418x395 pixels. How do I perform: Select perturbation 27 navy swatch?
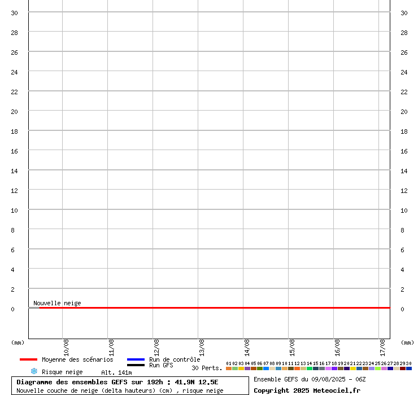pyautogui.click(x=390, y=368)
